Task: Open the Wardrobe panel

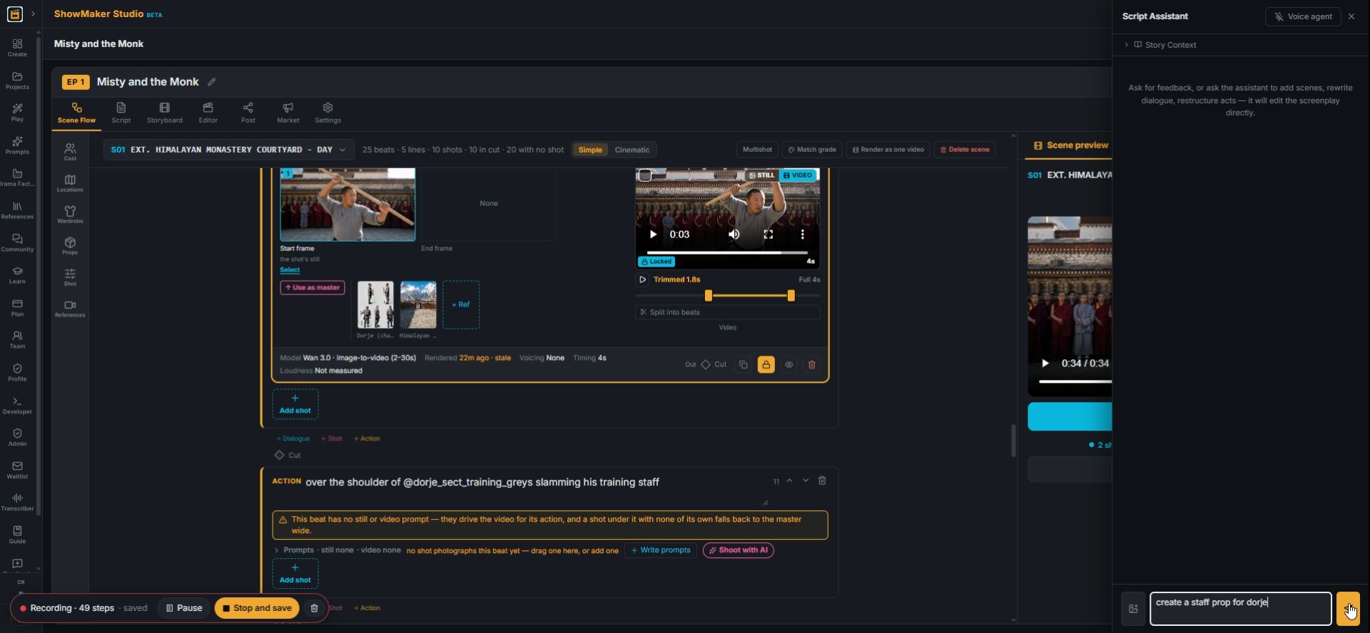Action: pos(70,214)
